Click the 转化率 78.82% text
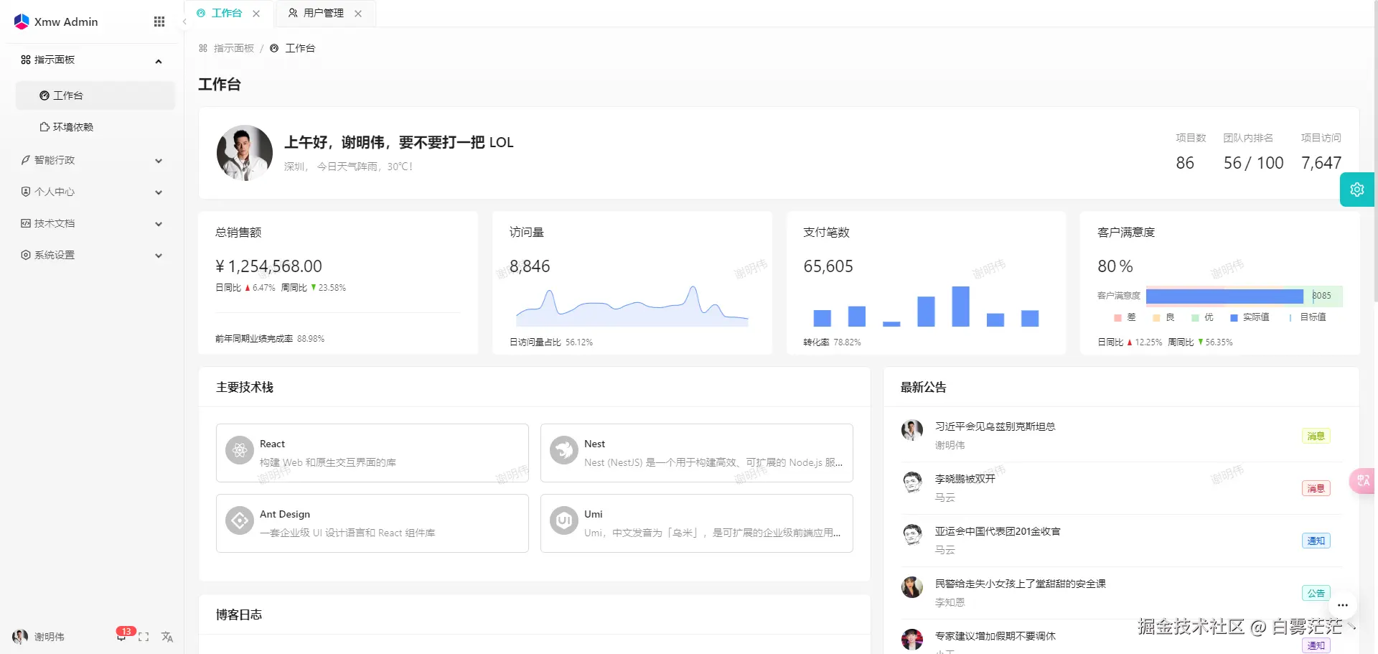1378x654 pixels. coord(833,342)
